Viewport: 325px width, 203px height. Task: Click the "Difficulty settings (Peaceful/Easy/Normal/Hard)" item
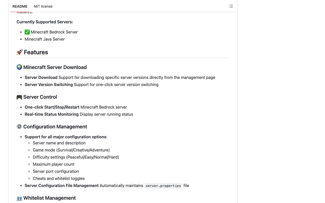pyautogui.click(x=76, y=157)
